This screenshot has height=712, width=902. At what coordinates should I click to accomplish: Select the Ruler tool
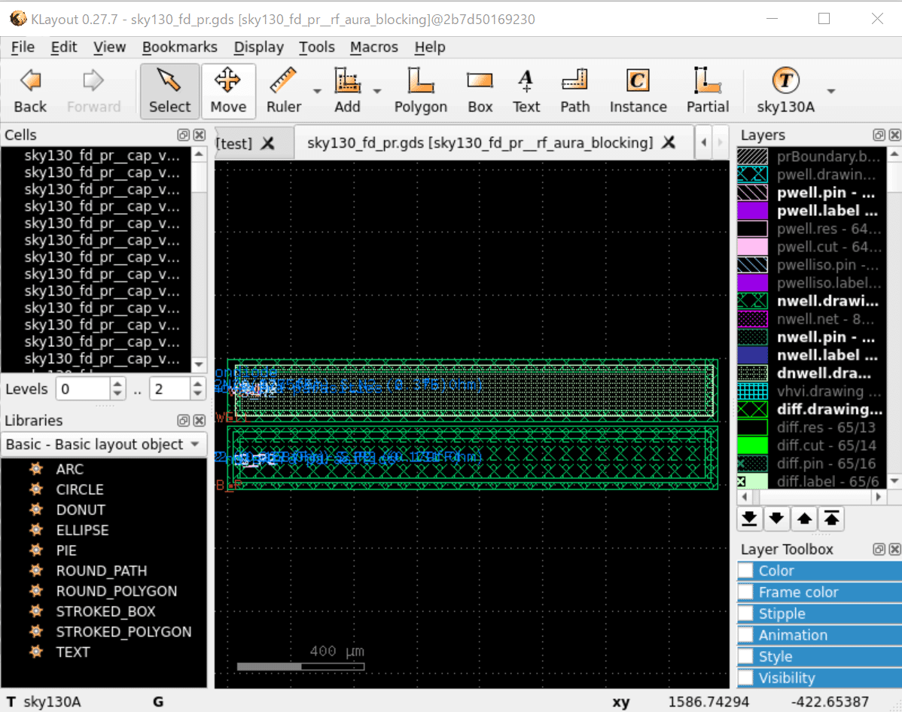(283, 91)
